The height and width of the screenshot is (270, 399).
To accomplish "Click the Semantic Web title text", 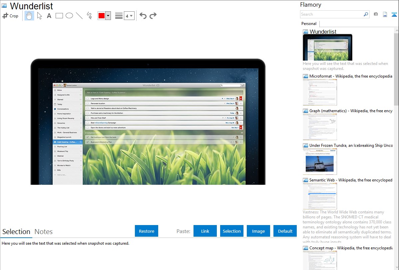I will coord(351,180).
